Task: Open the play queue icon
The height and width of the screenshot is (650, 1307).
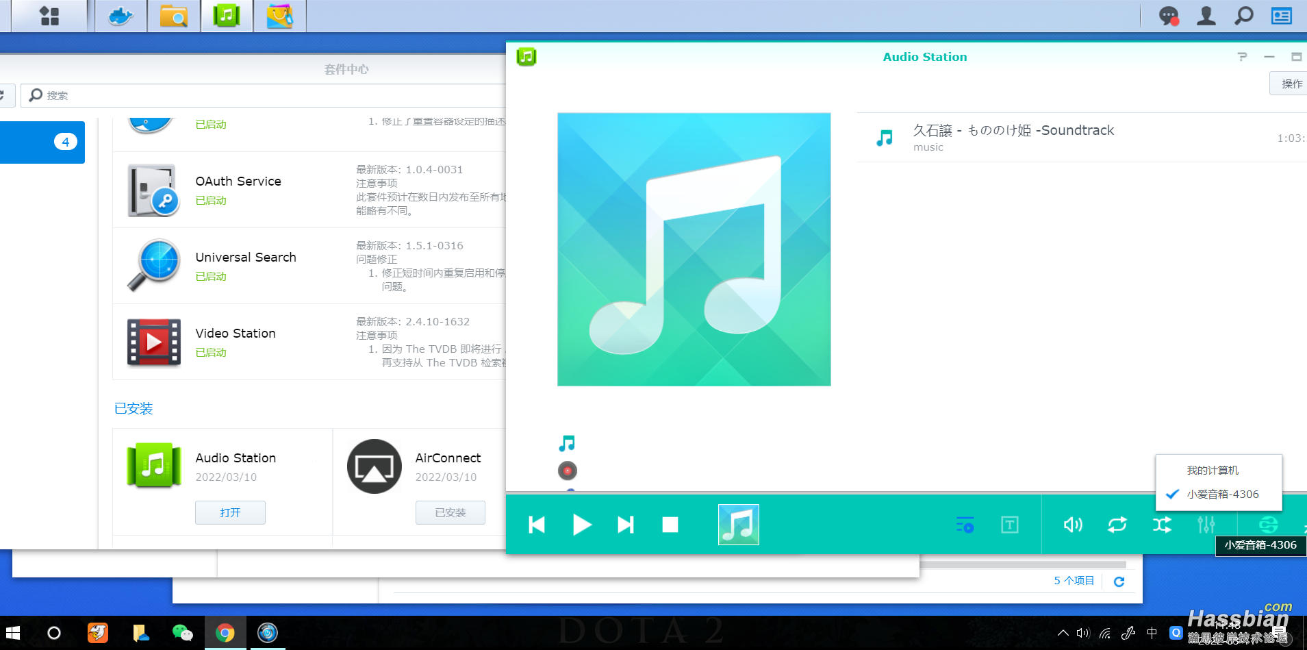Action: (965, 525)
